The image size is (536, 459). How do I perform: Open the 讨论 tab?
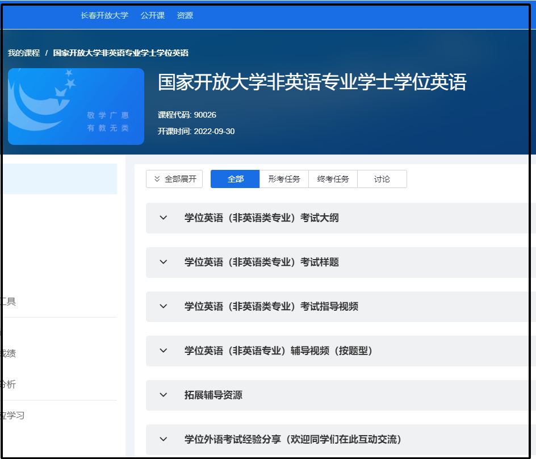click(382, 179)
